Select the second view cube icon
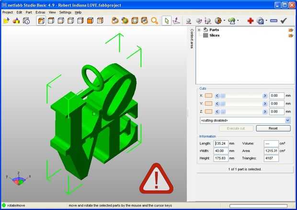 pyautogui.click(x=51, y=21)
